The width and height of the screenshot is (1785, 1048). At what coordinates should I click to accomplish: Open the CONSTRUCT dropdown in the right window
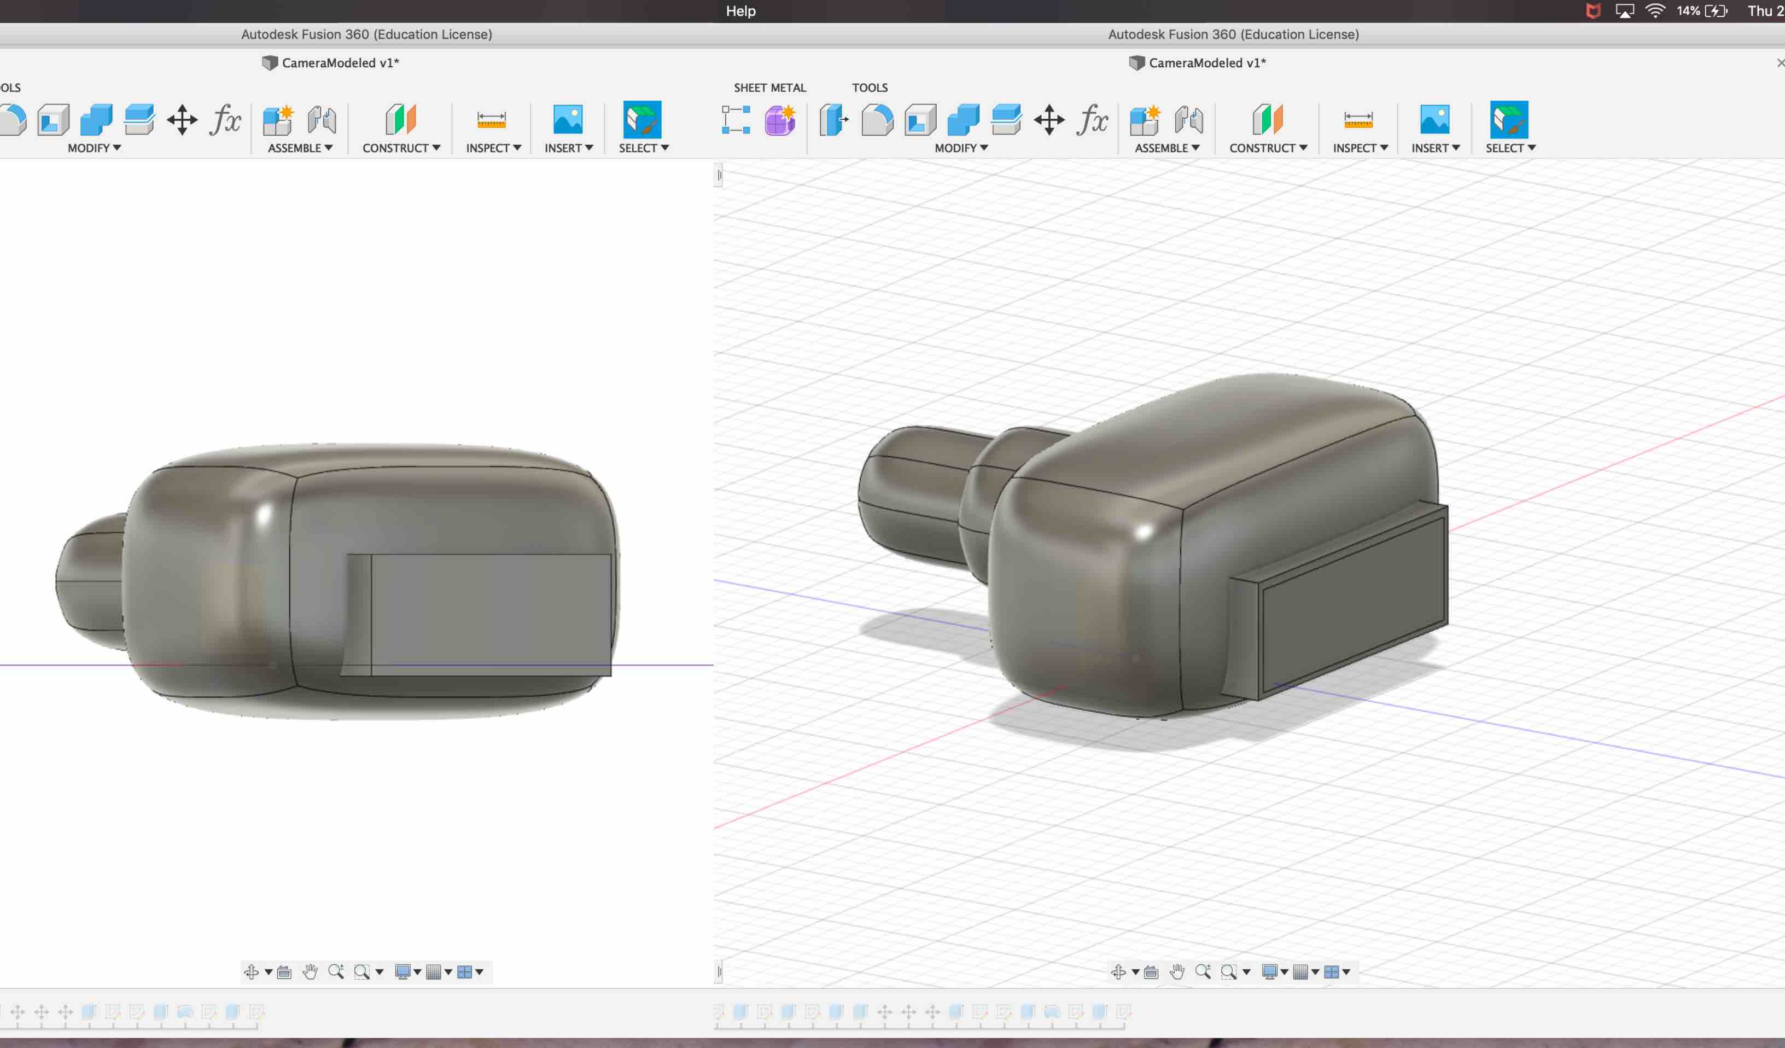point(1268,148)
